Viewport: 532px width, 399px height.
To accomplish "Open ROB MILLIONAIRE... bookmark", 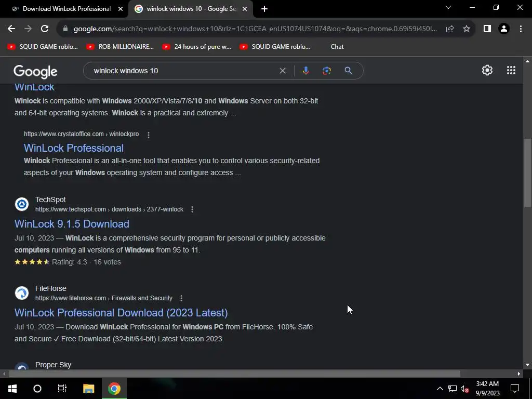I will pyautogui.click(x=120, y=47).
